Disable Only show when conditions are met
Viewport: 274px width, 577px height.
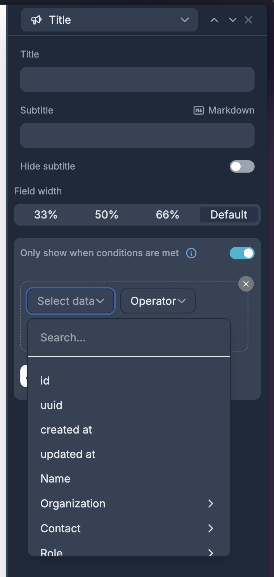point(242,254)
